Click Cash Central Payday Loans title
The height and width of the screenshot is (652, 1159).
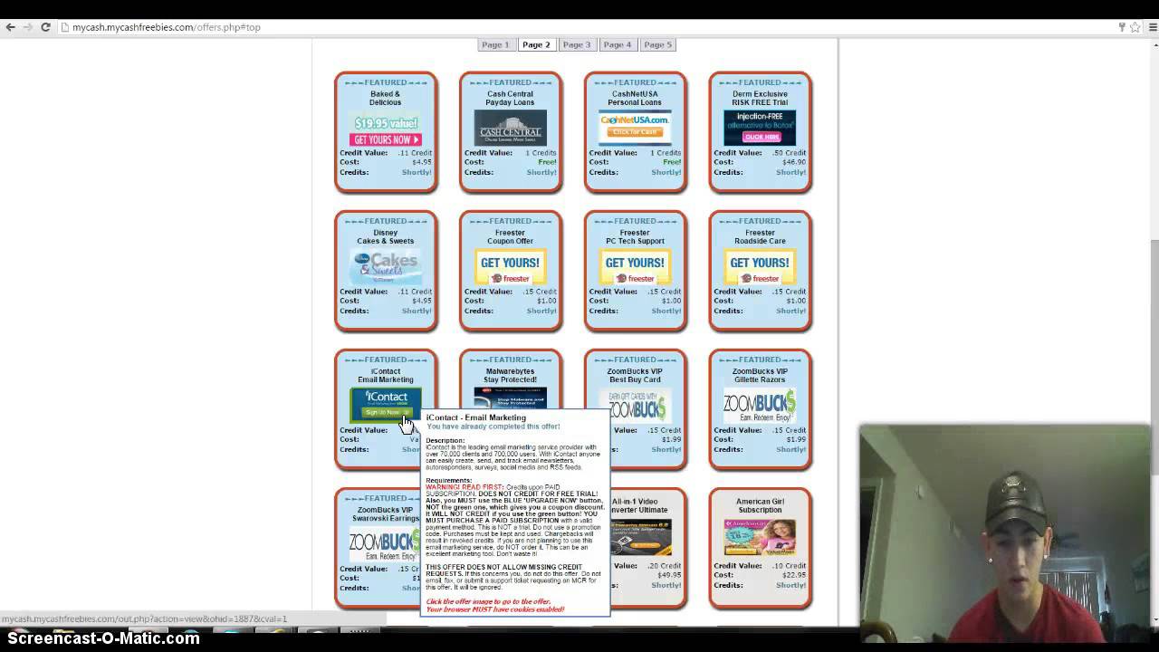(x=511, y=98)
